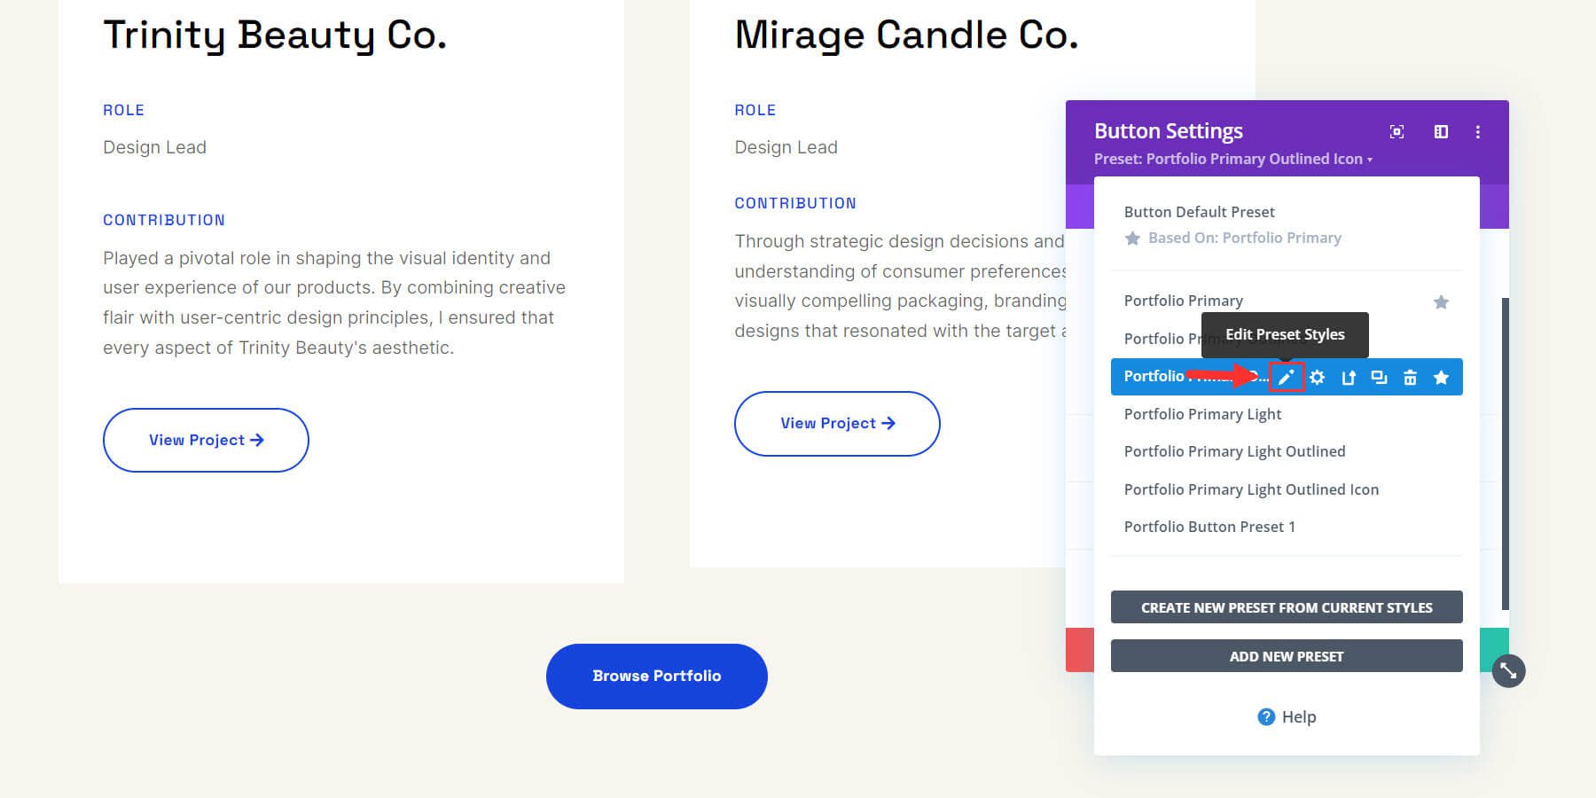Click the Browse Portfolio button
The height and width of the screenshot is (798, 1596).
tap(656, 676)
